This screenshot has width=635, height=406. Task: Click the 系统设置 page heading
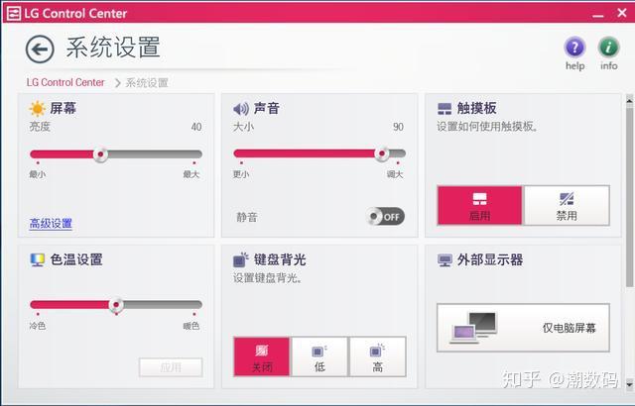(x=113, y=48)
